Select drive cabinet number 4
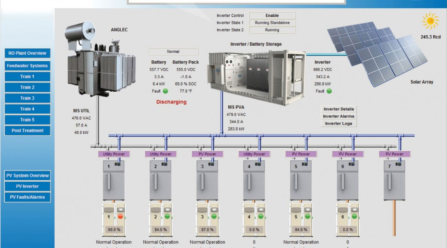Screen dimensions: 447x248 point(254,180)
